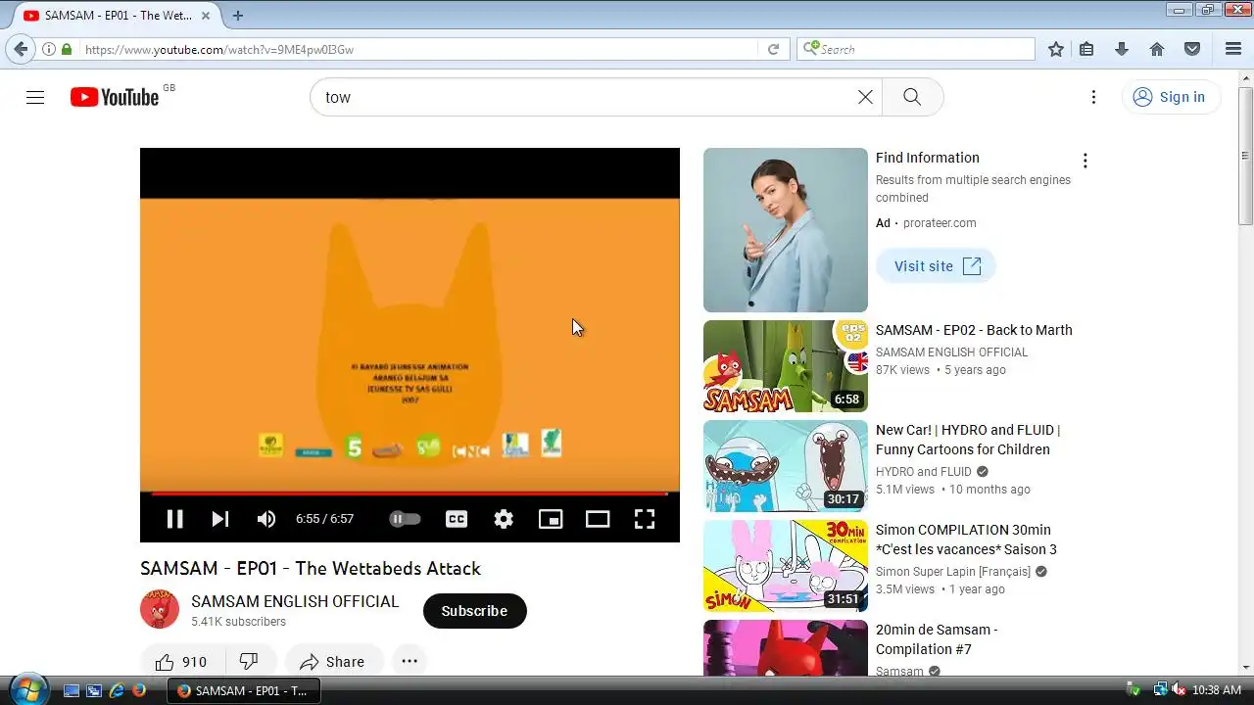Like the video with thumbs up
1254x705 pixels.
[183, 662]
